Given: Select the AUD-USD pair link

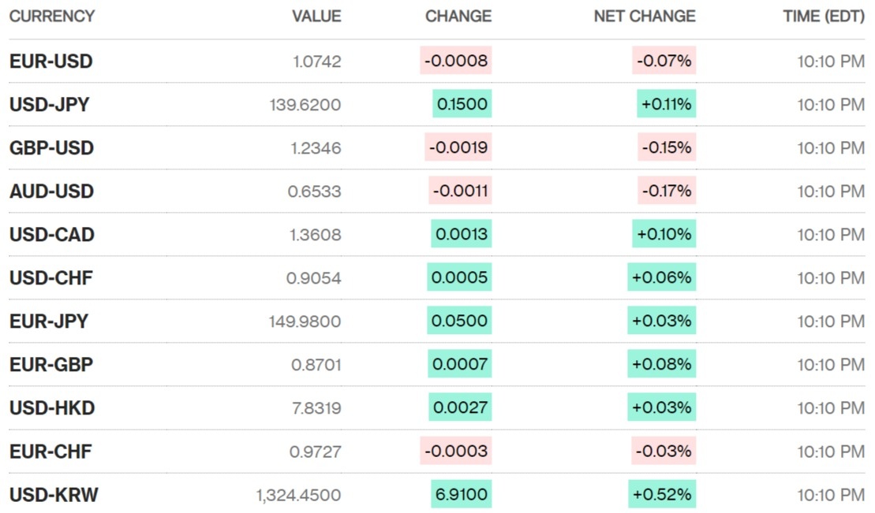Looking at the screenshot, I should click(x=51, y=191).
